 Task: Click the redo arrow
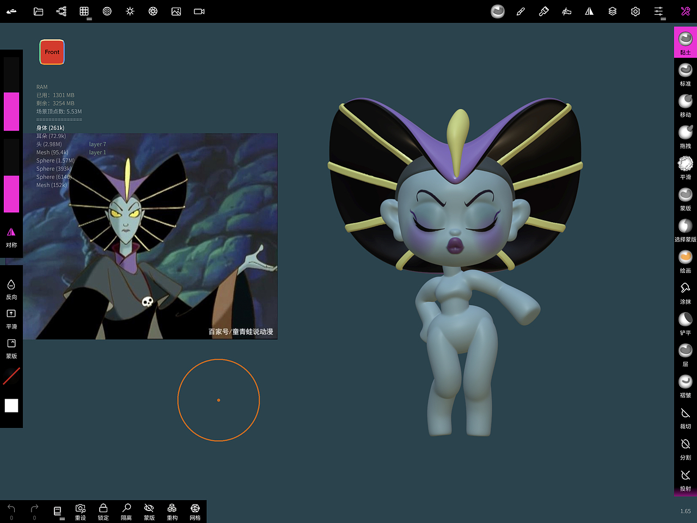[34, 512]
